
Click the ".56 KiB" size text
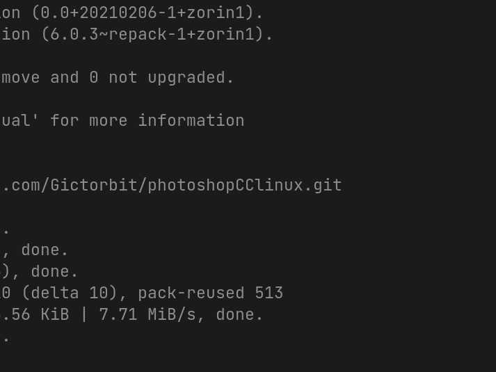tap(35, 314)
